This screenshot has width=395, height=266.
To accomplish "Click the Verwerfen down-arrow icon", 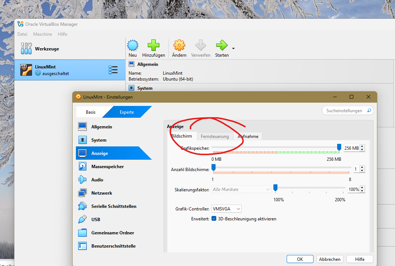I will (200, 45).
